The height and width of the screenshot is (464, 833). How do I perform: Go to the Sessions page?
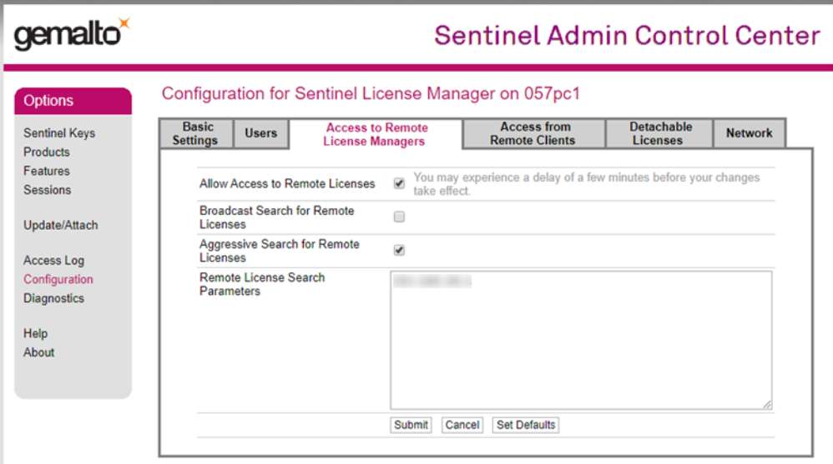click(x=47, y=190)
